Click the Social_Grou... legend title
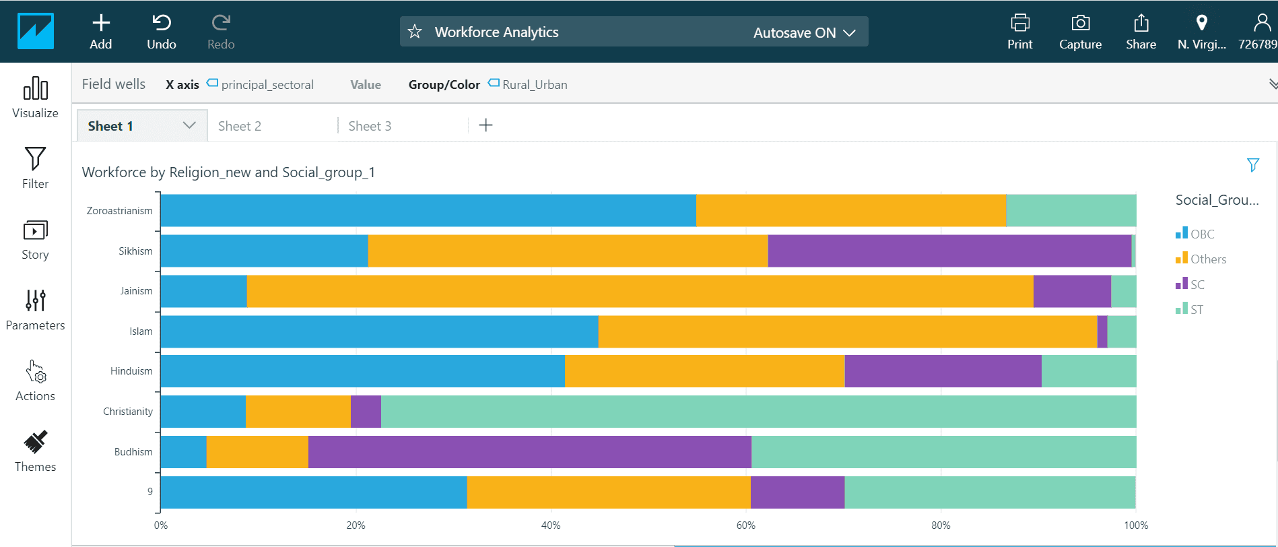The image size is (1278, 547). tap(1217, 200)
